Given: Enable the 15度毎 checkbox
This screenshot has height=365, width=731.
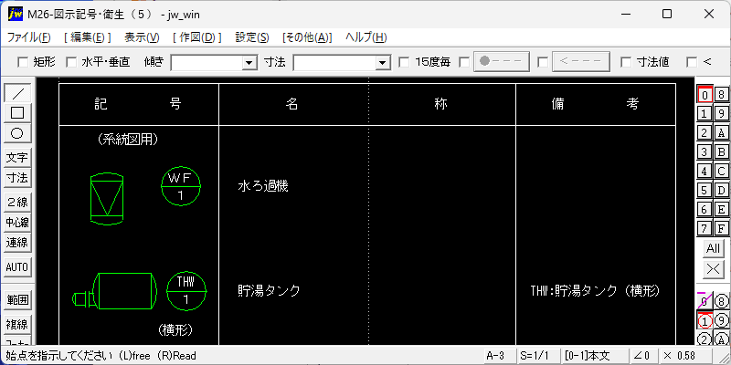Looking at the screenshot, I should [404, 62].
